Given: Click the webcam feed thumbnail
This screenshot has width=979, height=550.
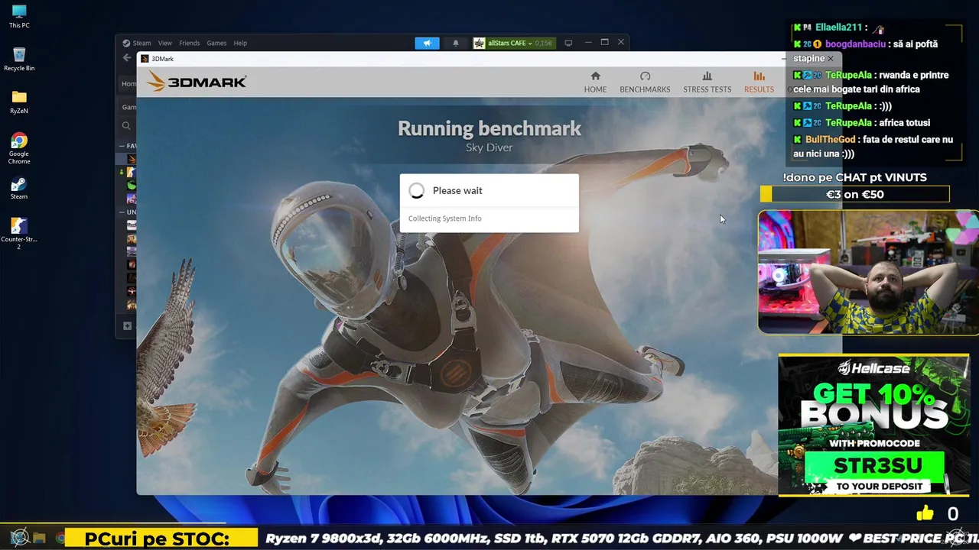Looking at the screenshot, I should [868, 273].
